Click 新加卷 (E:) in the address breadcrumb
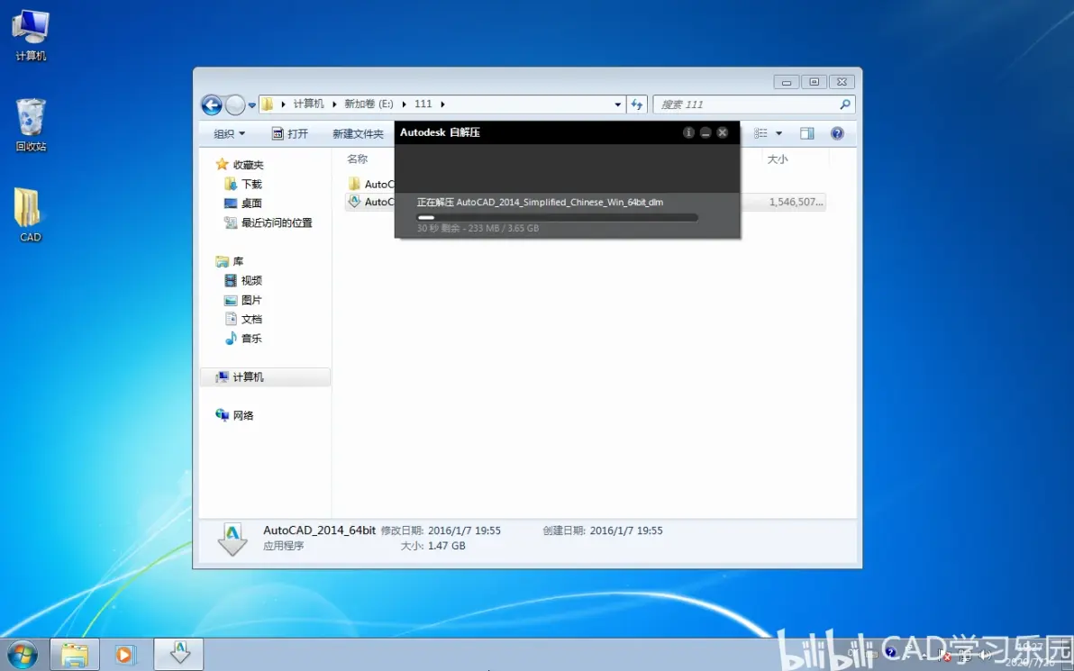 point(369,104)
